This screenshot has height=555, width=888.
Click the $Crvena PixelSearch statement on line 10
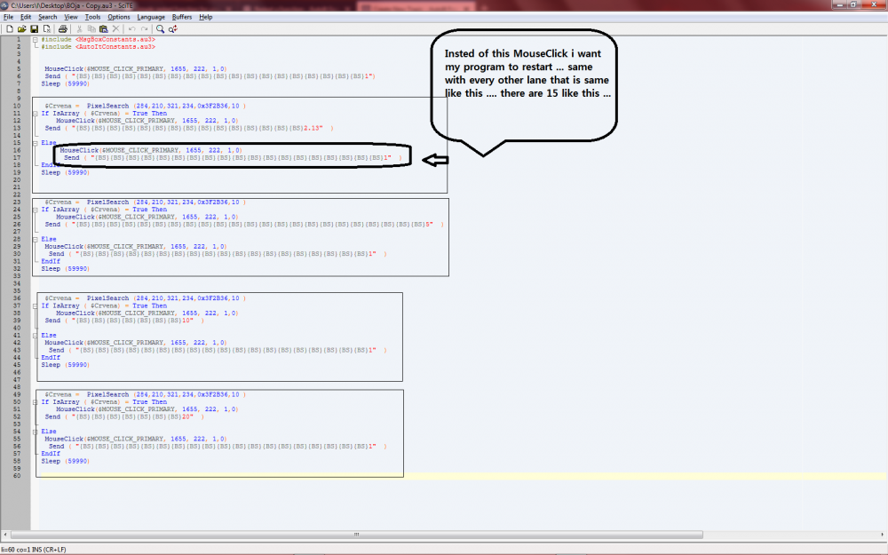(x=146, y=106)
